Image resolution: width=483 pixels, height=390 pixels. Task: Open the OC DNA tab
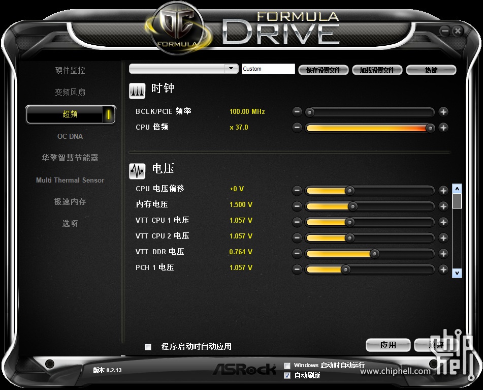tap(70, 136)
